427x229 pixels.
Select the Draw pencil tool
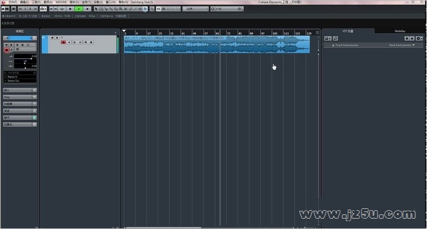[x=130, y=9]
